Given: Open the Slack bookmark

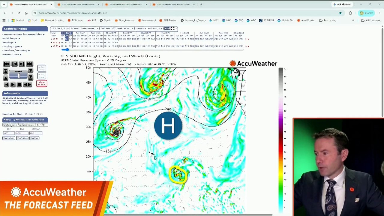Looking at the screenshot, I should pos(33,20).
